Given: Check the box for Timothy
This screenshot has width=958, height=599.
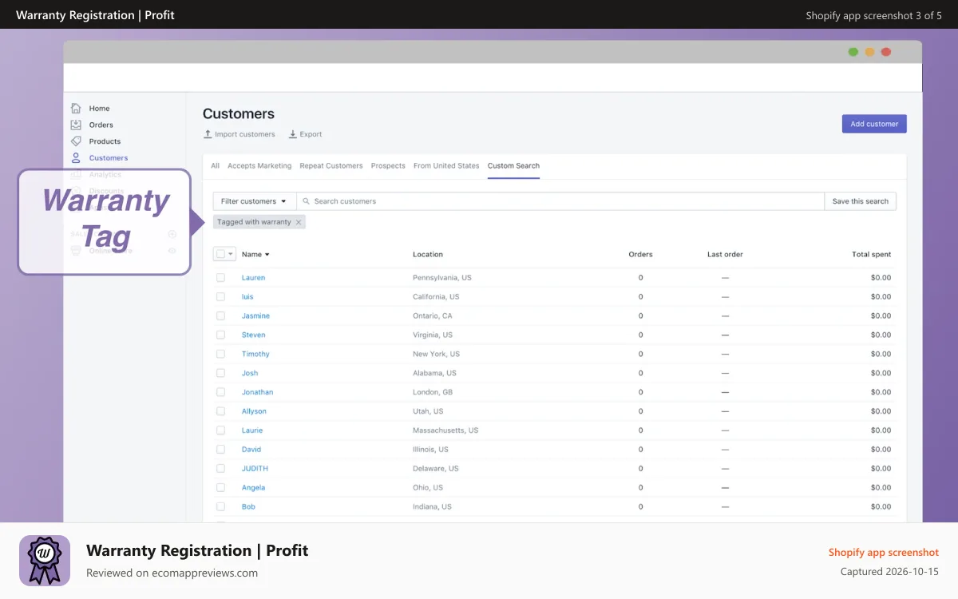Looking at the screenshot, I should click(x=220, y=354).
